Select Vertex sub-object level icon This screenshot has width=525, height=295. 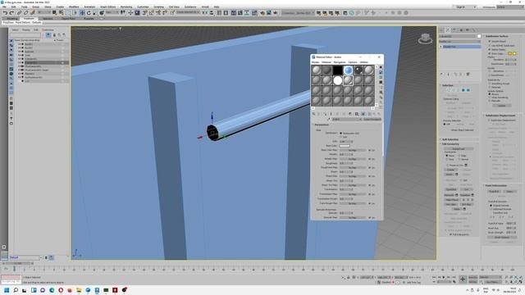click(449, 90)
